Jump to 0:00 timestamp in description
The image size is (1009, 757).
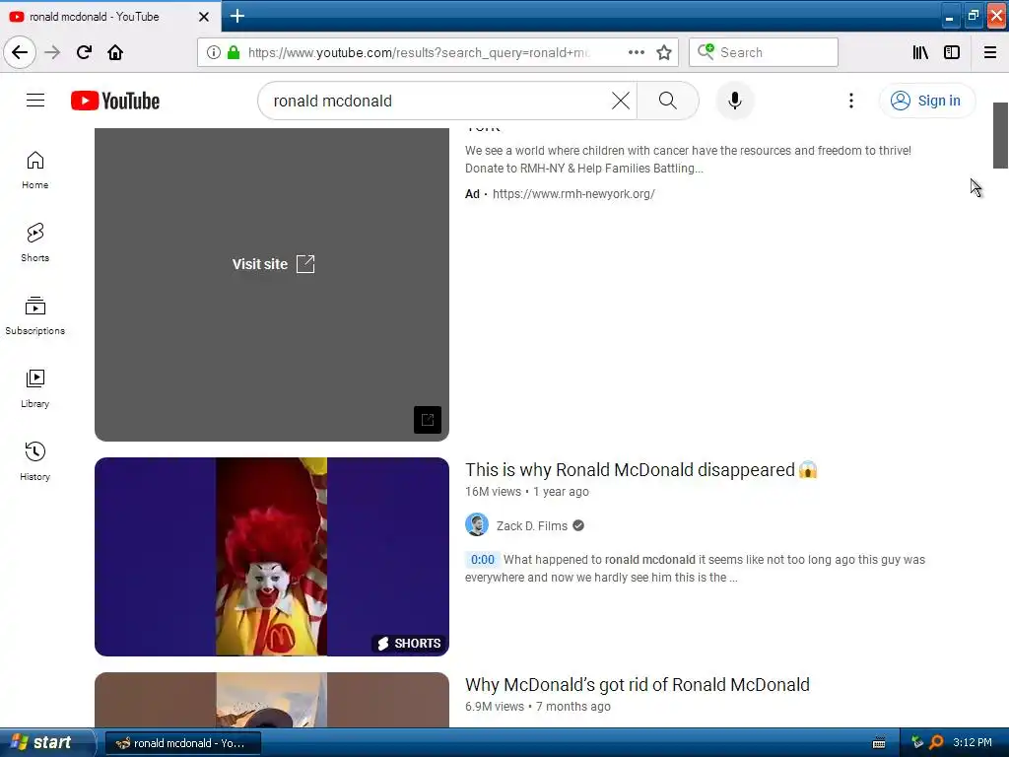[x=483, y=560]
